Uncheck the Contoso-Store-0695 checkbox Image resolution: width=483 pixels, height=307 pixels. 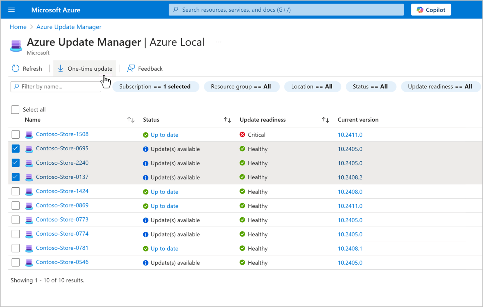(15, 149)
